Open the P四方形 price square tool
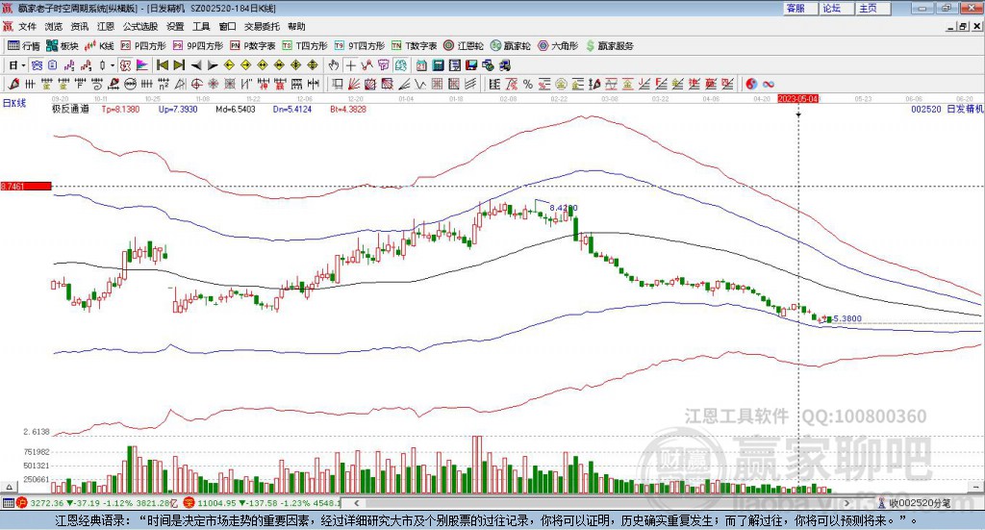985x530 pixels. (x=143, y=46)
